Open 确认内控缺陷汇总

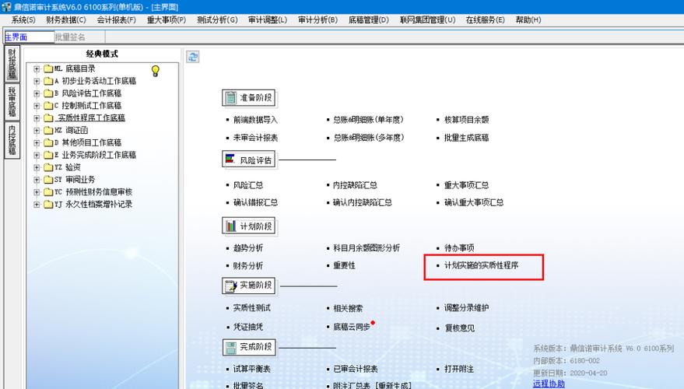point(363,202)
